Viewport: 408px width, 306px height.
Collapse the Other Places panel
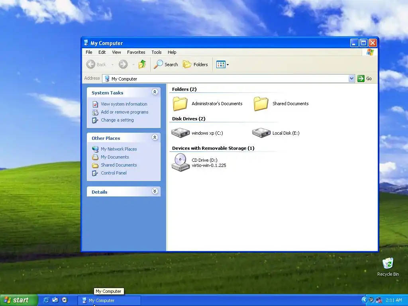pyautogui.click(x=155, y=137)
